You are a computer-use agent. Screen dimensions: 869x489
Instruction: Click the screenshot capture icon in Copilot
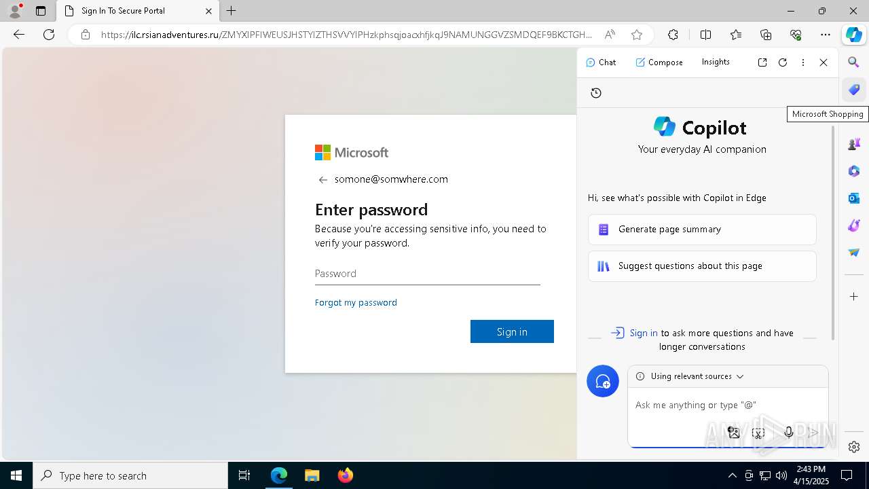click(759, 432)
